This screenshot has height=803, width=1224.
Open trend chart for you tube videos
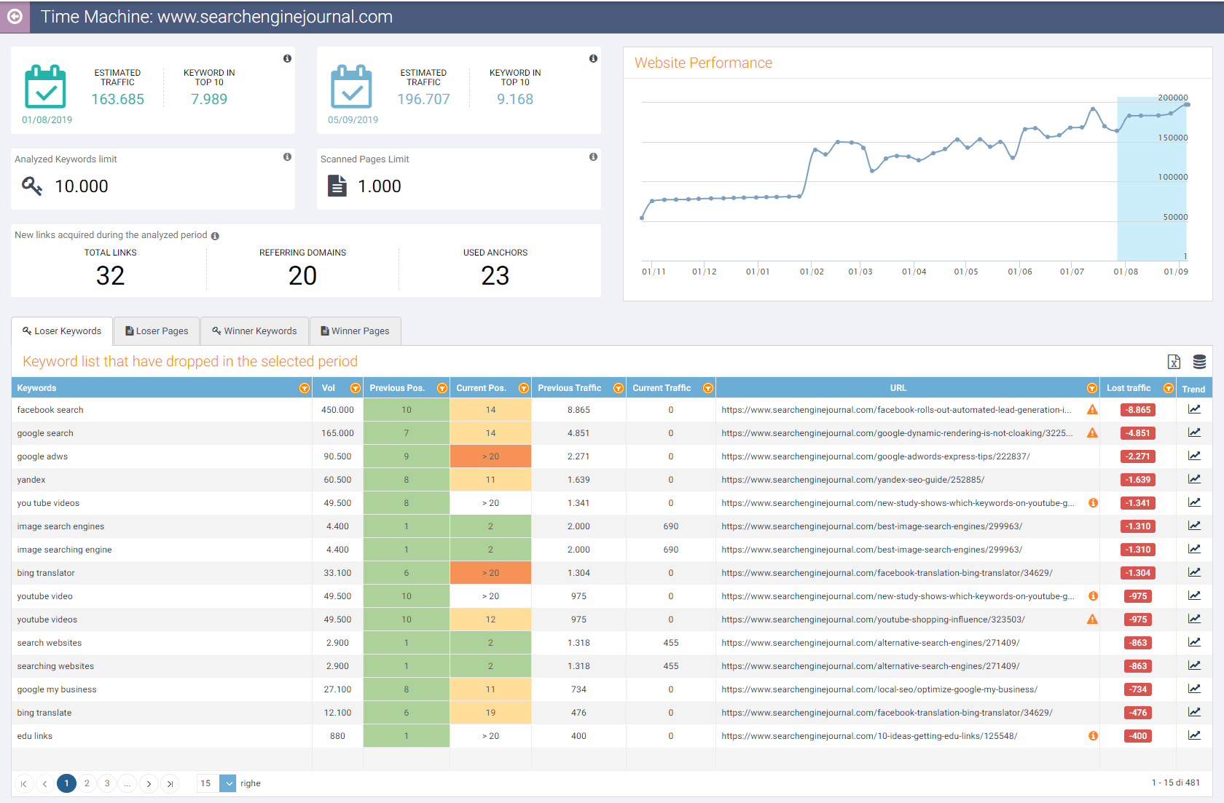click(1194, 502)
